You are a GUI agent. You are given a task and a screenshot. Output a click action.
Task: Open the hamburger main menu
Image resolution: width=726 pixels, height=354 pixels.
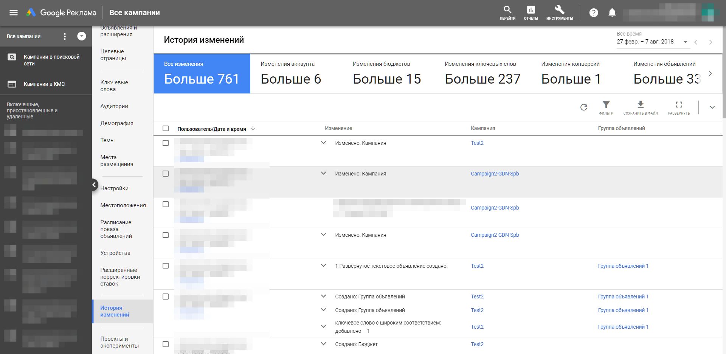click(14, 13)
